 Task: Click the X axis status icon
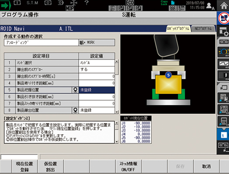(121, 8)
